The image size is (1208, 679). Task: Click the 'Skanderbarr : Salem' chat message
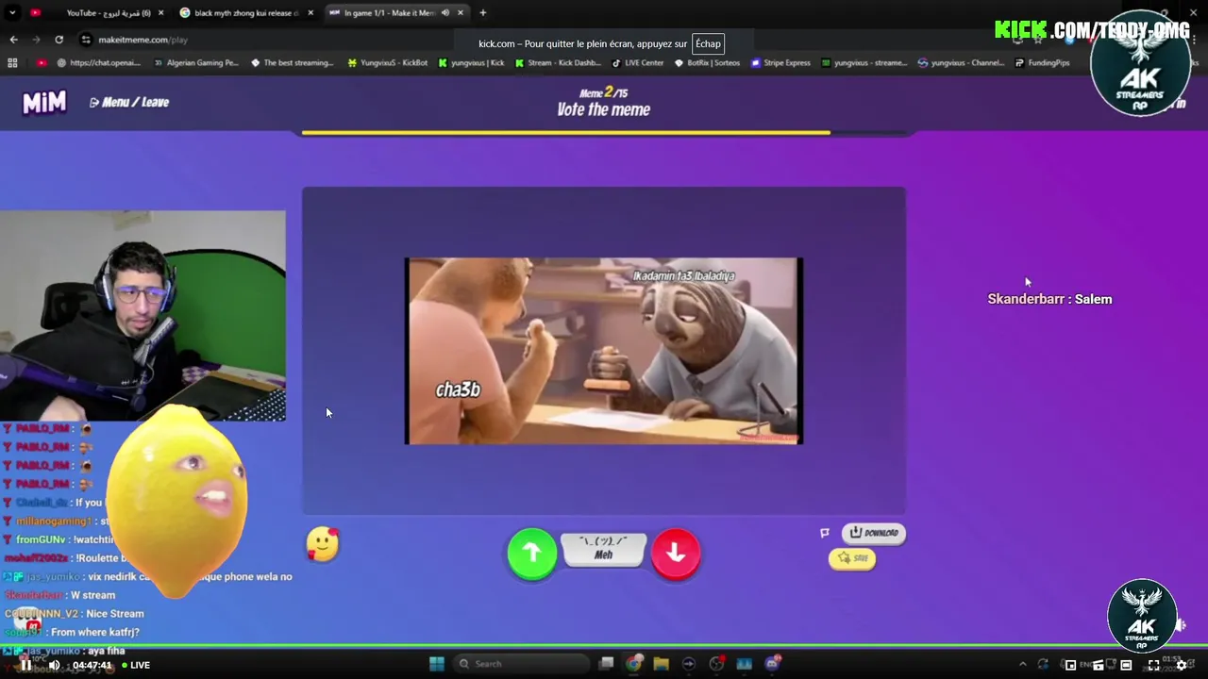pos(1049,299)
